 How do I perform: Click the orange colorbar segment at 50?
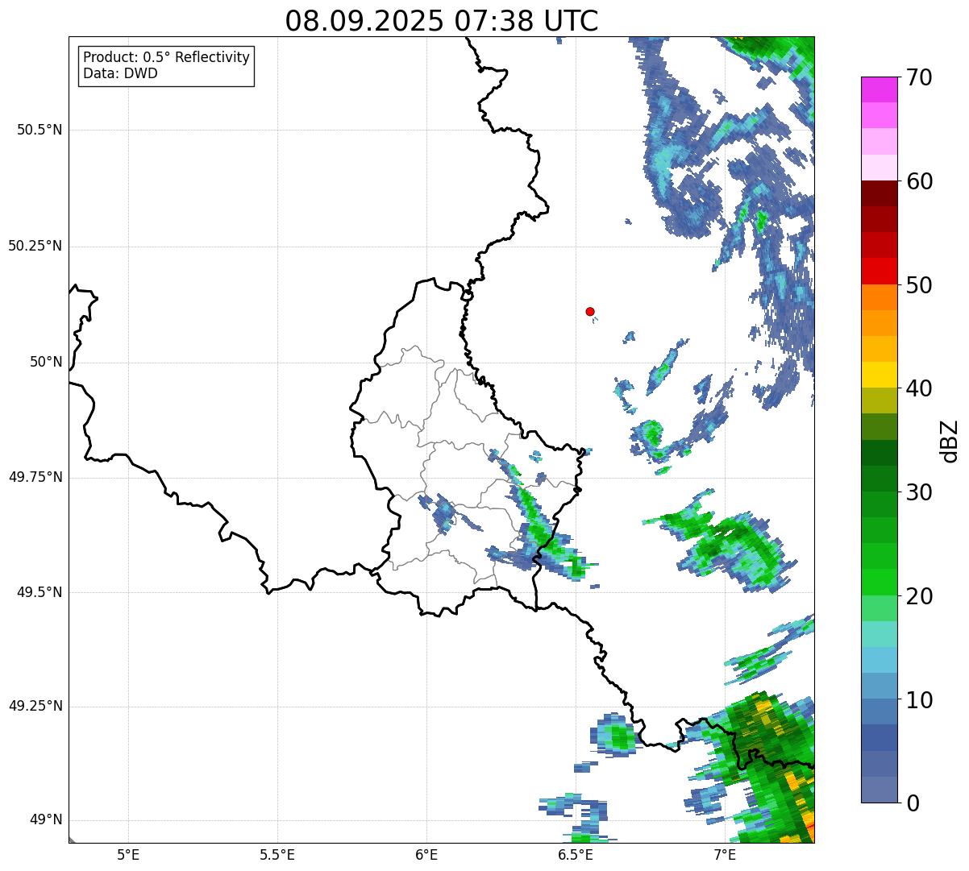pyautogui.click(x=879, y=297)
